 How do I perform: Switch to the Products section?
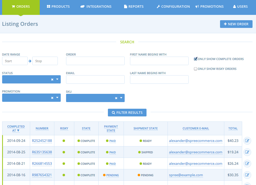[x=58, y=6]
